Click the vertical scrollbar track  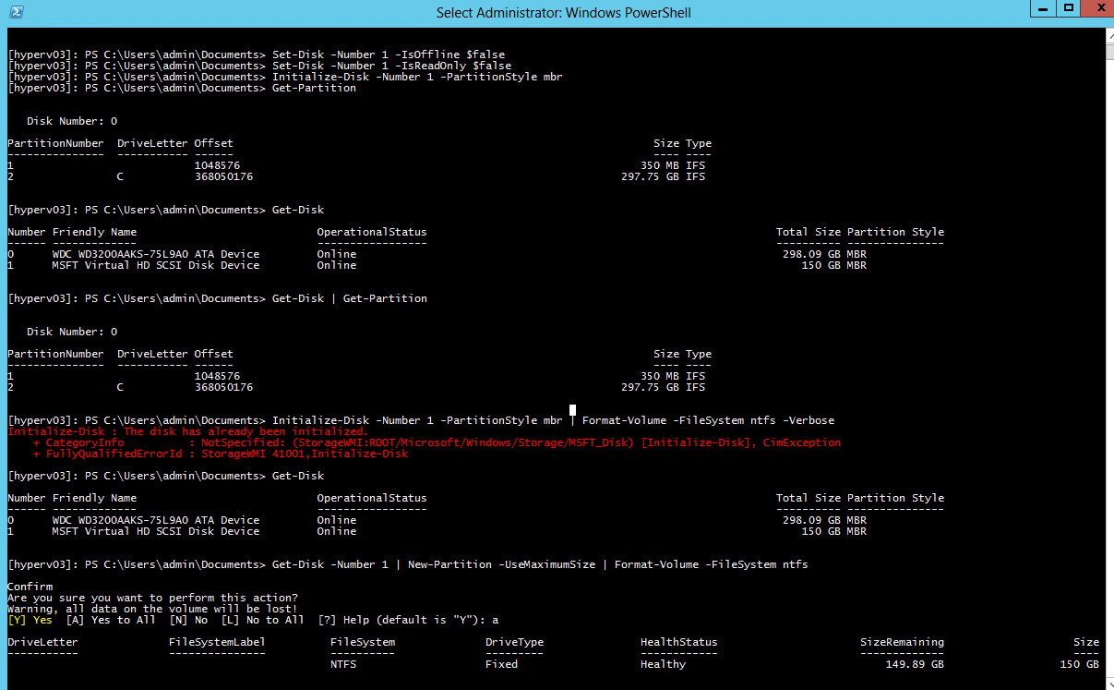[1106, 369]
